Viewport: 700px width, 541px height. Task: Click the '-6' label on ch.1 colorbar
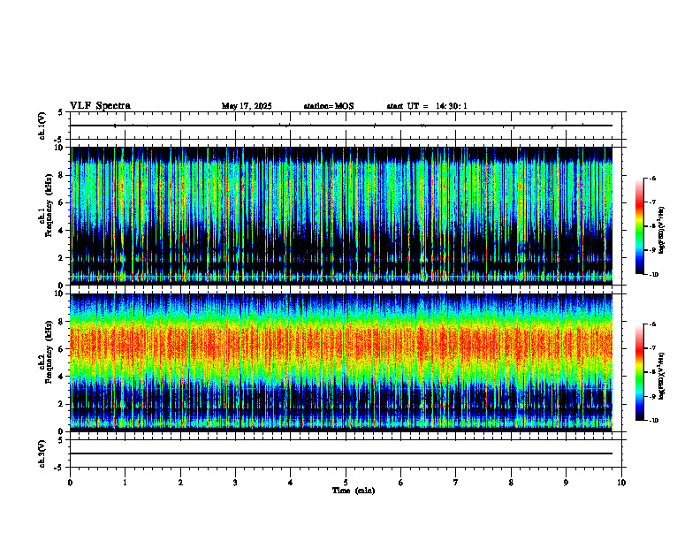(x=652, y=179)
